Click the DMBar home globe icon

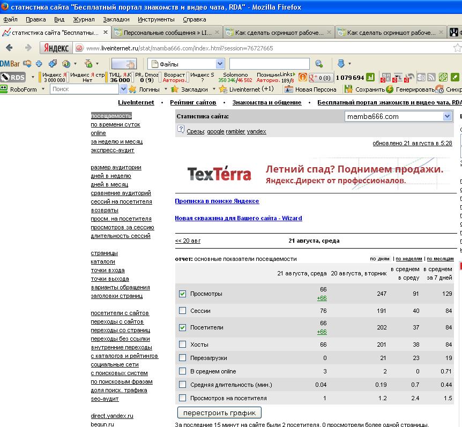point(66,63)
